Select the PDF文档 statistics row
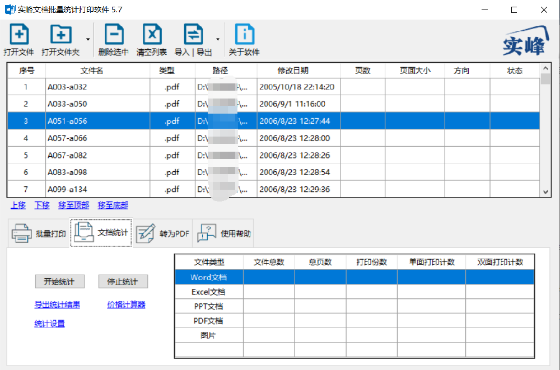 click(354, 321)
